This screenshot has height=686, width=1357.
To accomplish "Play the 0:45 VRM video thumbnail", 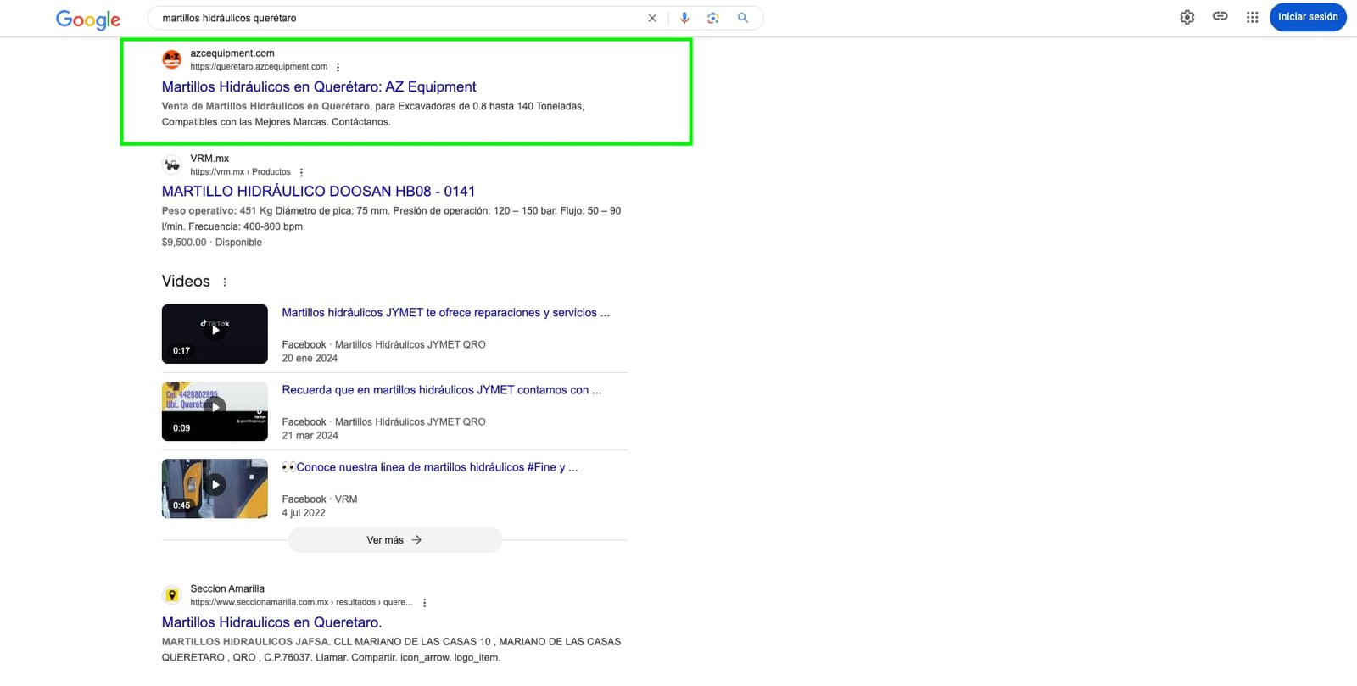I will point(215,488).
